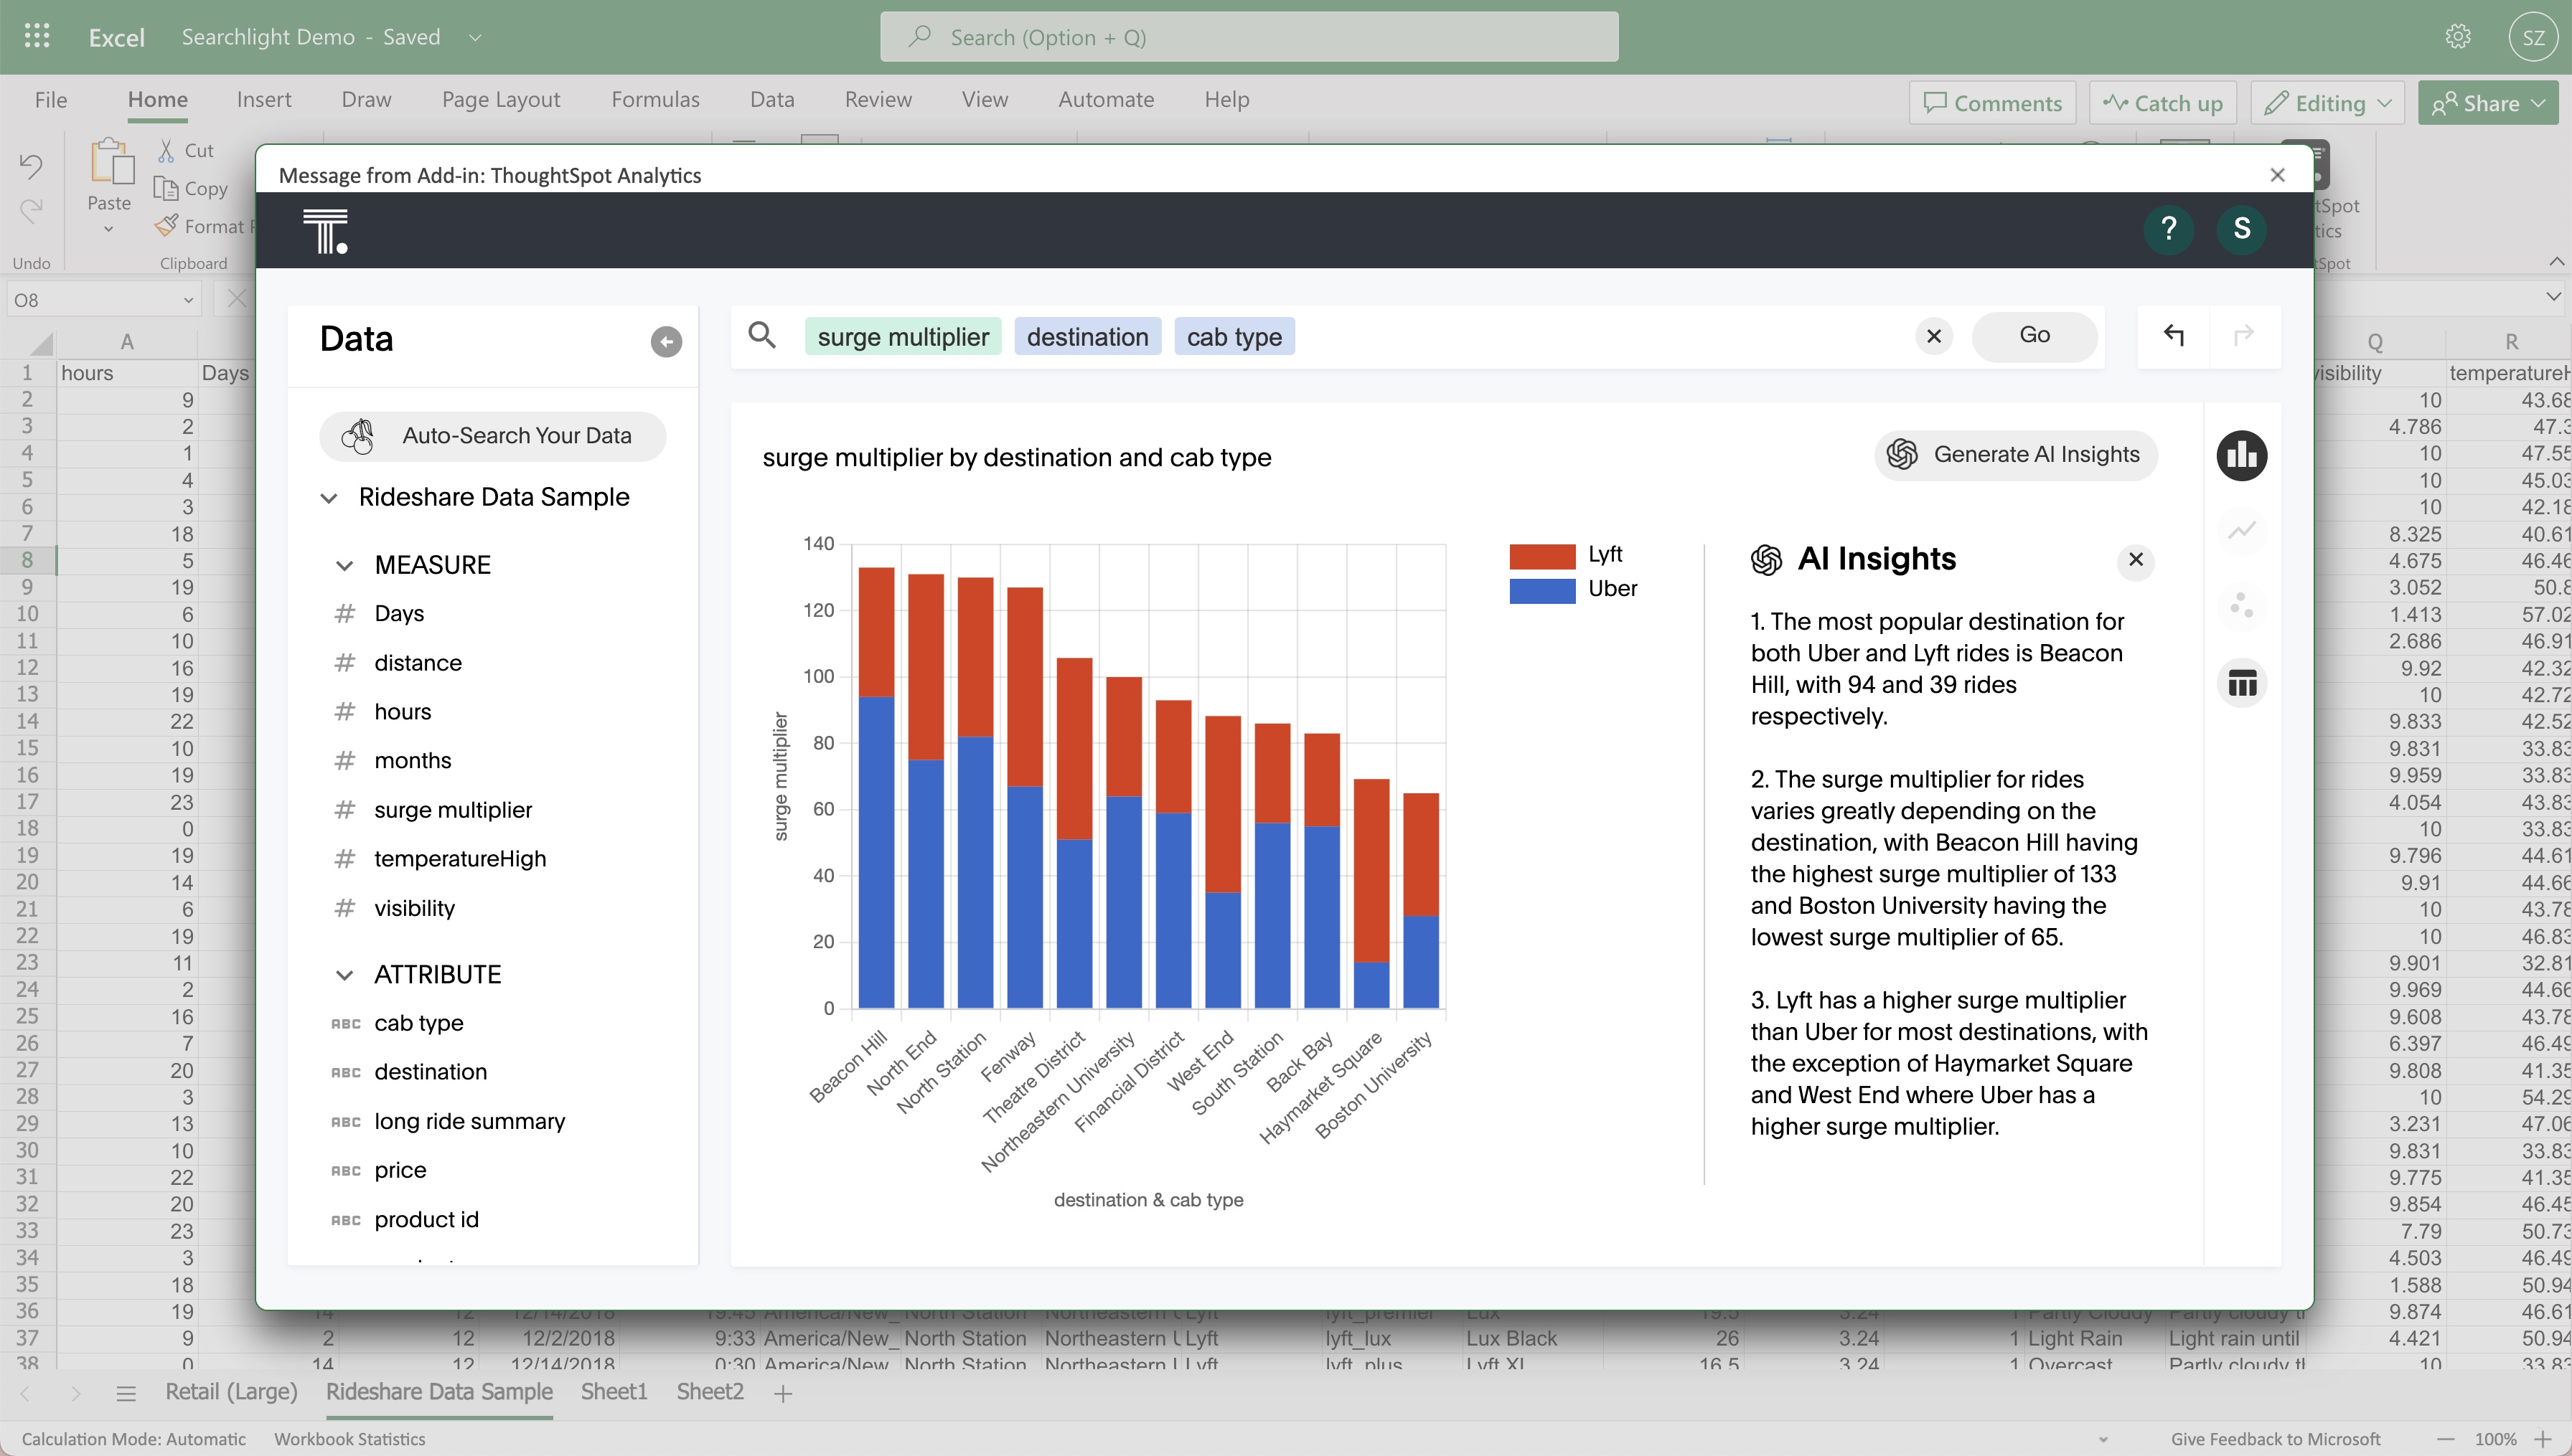Open the ThoughtSpot help question mark

point(2168,229)
